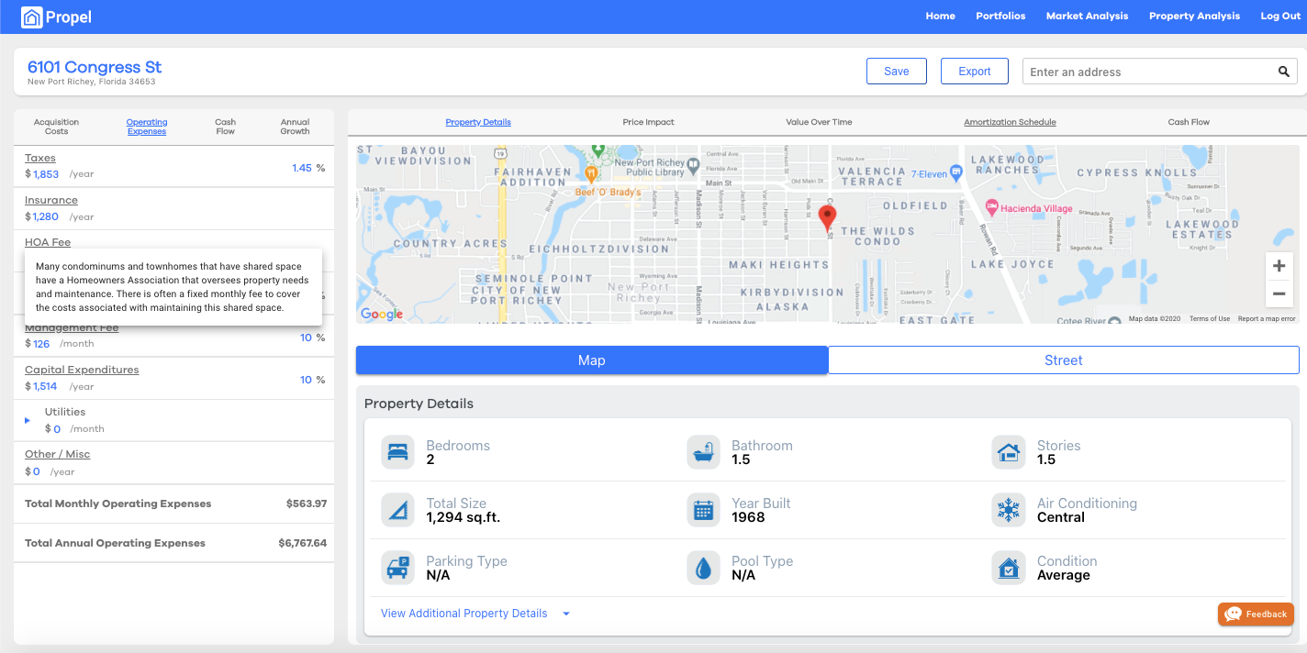1307x653 pixels.
Task: Click the red map location pin
Action: pos(827,217)
